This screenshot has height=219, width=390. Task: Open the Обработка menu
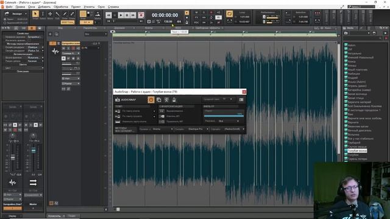[x=61, y=7]
